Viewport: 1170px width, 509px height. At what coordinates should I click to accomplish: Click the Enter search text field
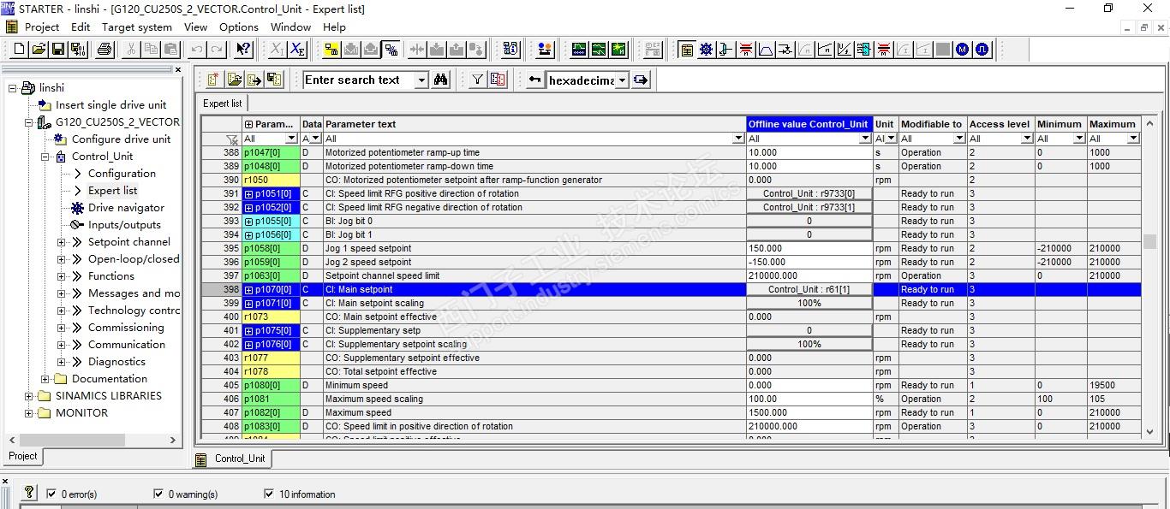point(359,80)
